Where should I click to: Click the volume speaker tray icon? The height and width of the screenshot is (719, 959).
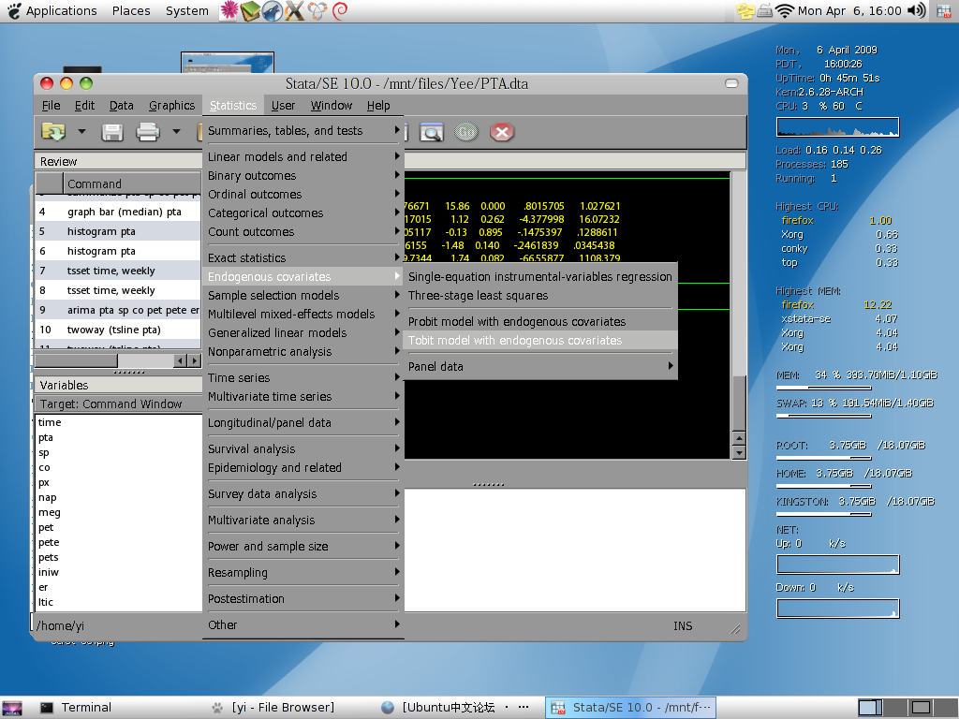click(916, 10)
